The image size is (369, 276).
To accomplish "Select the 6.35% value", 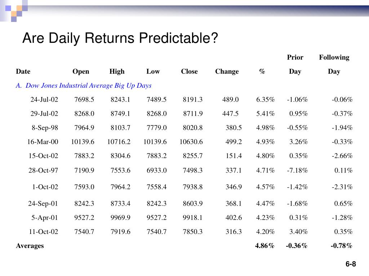I will [x=266, y=100].
